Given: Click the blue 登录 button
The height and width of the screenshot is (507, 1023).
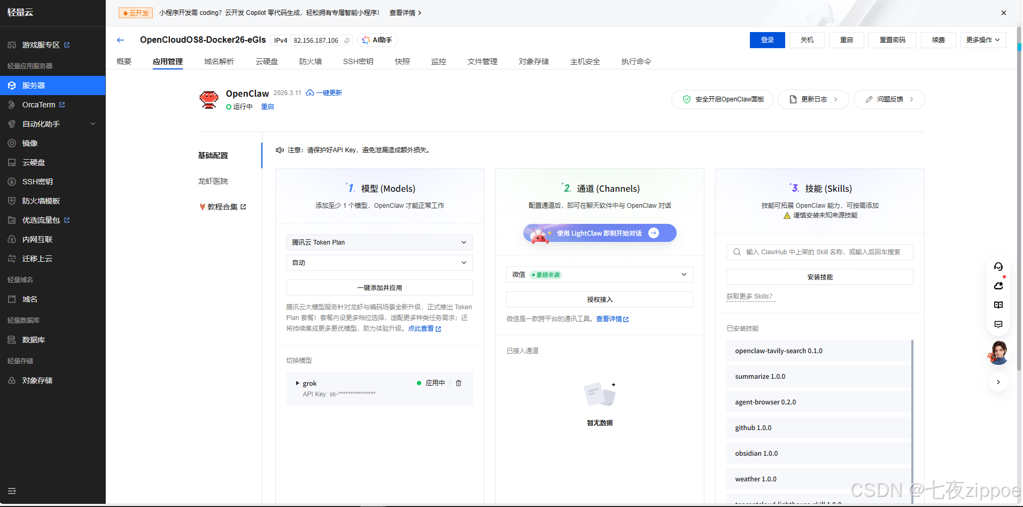Looking at the screenshot, I should 768,40.
